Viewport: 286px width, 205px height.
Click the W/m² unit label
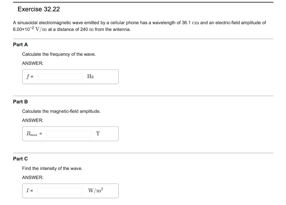96,190
